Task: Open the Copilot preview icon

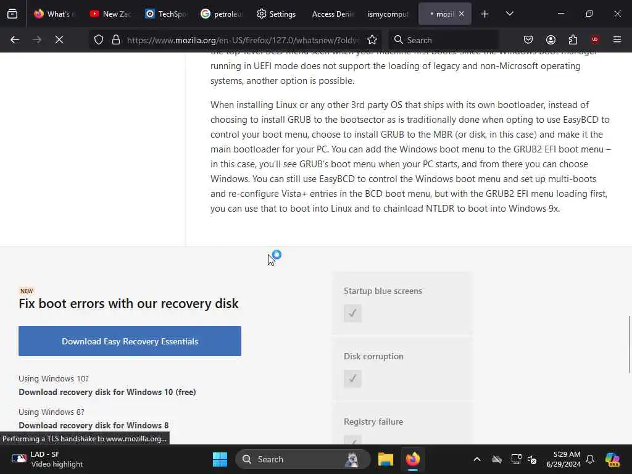Action: (612, 459)
